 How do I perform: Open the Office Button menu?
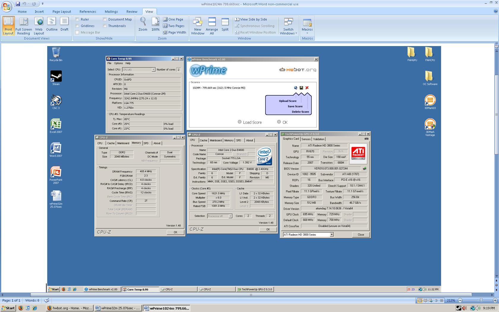coord(7,7)
